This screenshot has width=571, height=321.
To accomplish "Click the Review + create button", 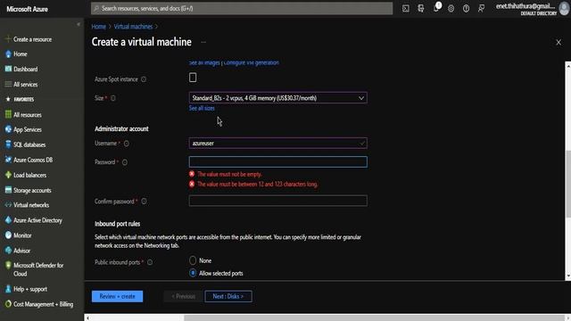I will 117,296.
